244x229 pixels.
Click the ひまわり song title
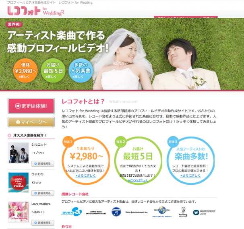[37, 174]
